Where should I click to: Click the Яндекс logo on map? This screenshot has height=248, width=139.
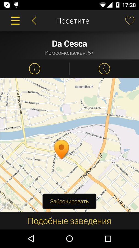tap(11, 206)
